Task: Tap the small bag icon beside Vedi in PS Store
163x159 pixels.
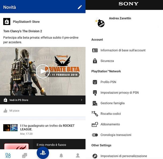Action: [5, 100]
